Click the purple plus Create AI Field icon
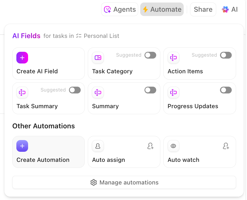247x200 pixels. pos(22,58)
